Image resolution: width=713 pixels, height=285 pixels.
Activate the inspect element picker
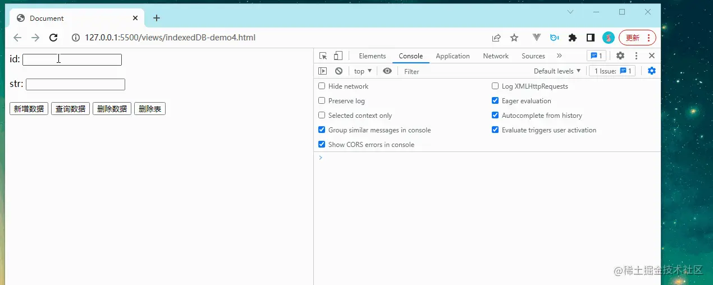point(323,56)
